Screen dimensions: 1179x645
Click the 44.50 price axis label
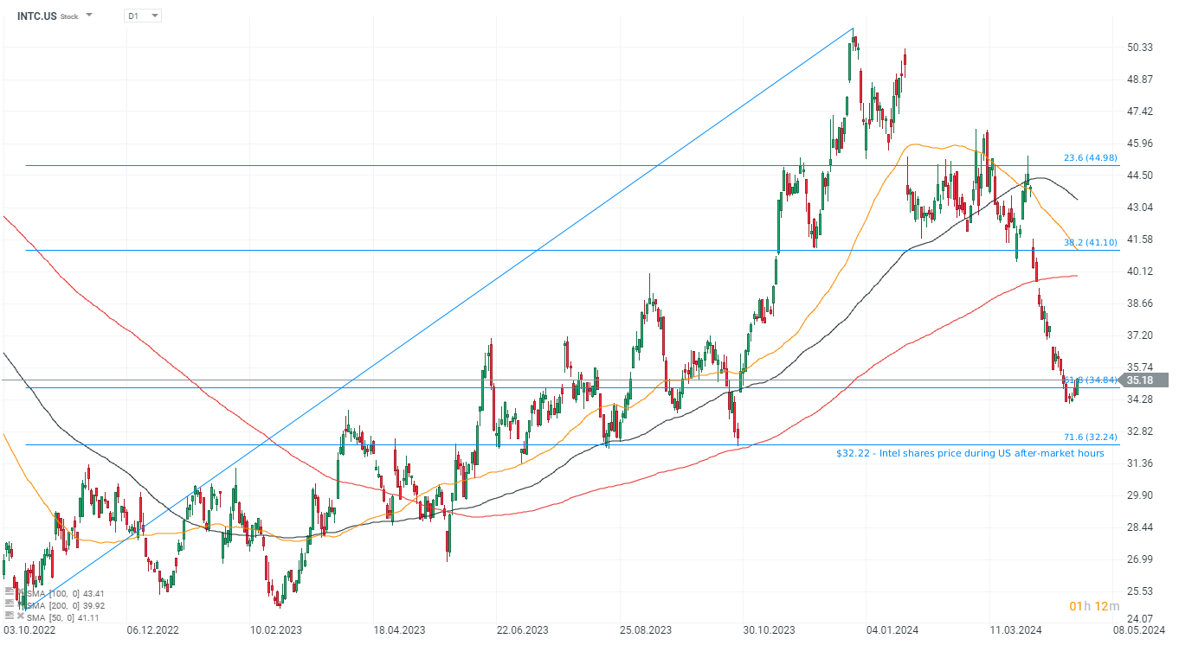pyautogui.click(x=1141, y=176)
